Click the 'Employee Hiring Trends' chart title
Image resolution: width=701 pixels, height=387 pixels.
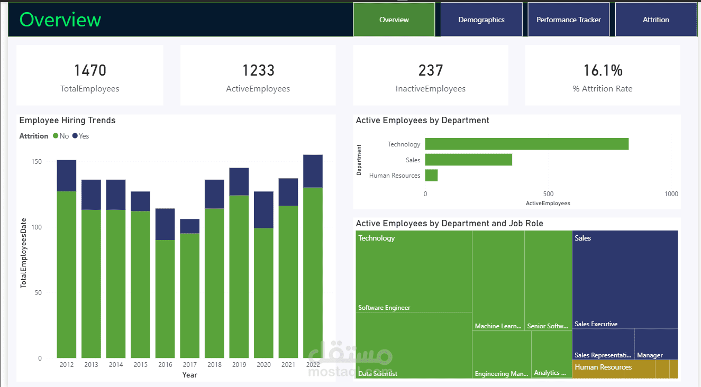(67, 121)
